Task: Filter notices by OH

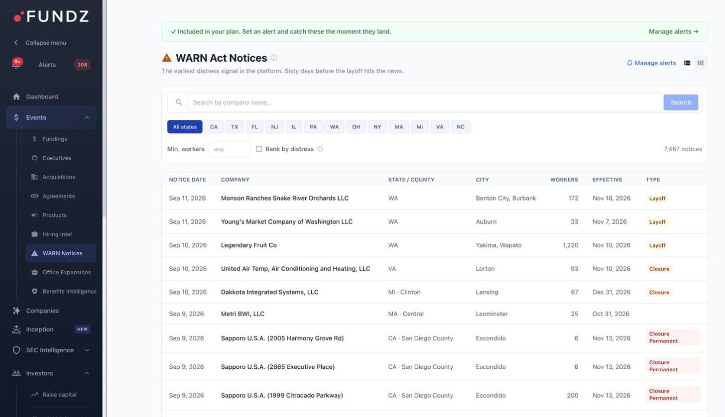Action: 356,127
